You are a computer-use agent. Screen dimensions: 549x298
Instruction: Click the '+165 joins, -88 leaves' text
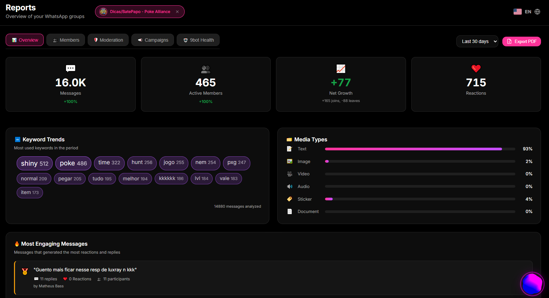click(x=341, y=101)
